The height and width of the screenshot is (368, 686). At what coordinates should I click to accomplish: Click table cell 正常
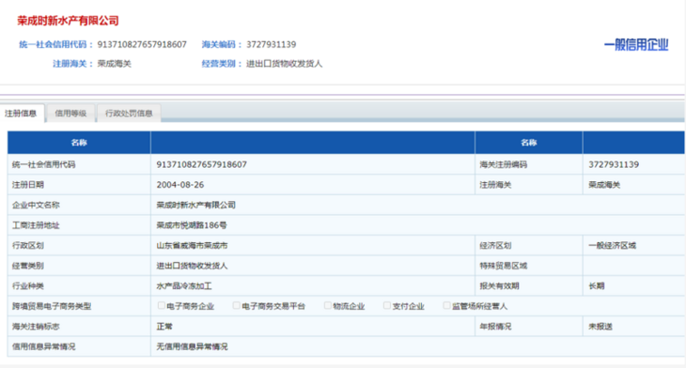[164, 327]
